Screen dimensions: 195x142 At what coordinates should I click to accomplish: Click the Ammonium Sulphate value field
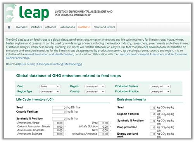[x=58, y=134]
